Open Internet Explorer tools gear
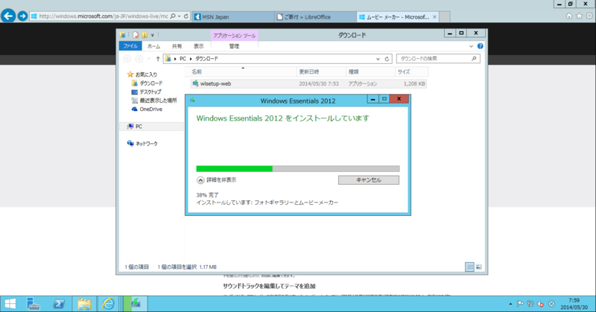The width and height of the screenshot is (596, 312). (x=589, y=16)
